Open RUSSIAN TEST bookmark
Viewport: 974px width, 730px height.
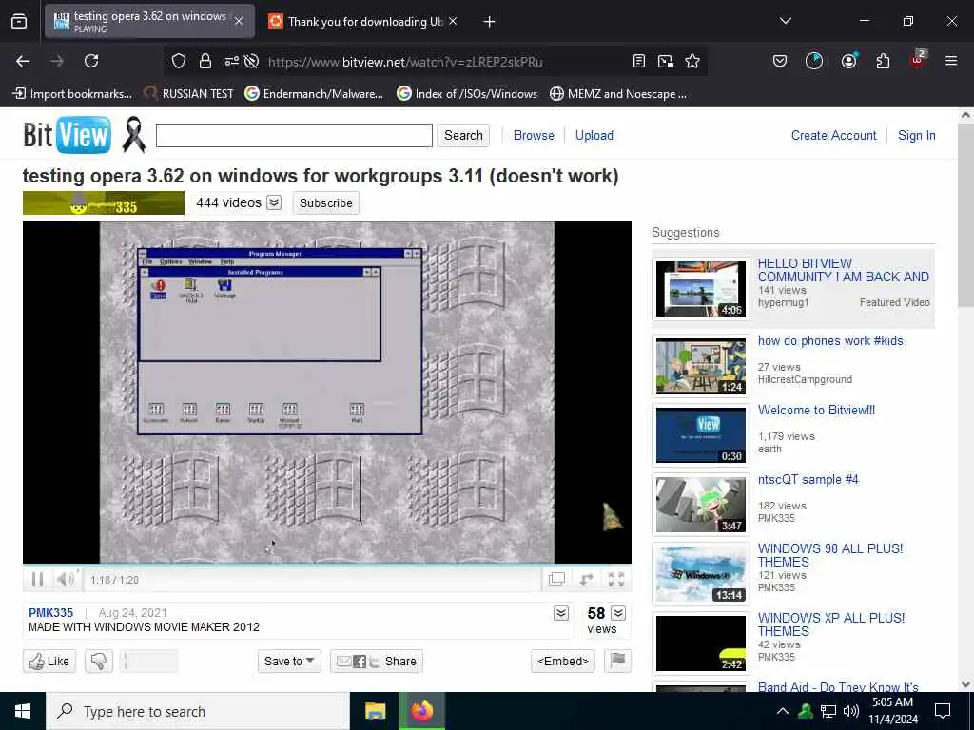pyautogui.click(x=189, y=94)
